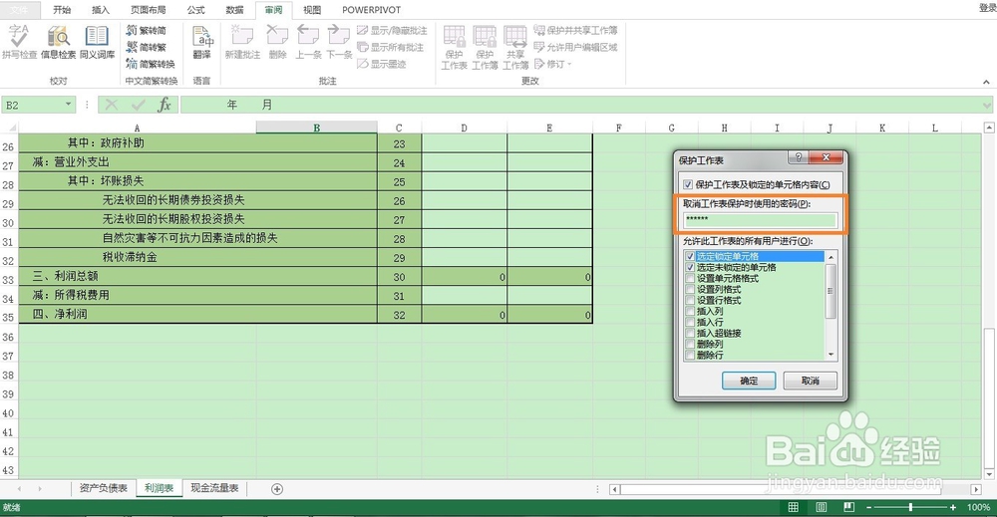Image resolution: width=997 pixels, height=517 pixels.
Task: Toggle 选定未锁定的单元格 checkbox
Action: pos(689,267)
